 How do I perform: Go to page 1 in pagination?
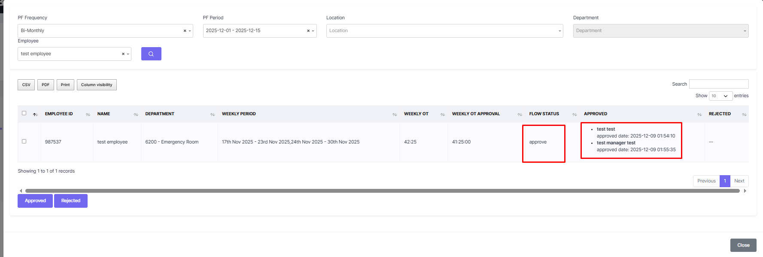pyautogui.click(x=725, y=181)
